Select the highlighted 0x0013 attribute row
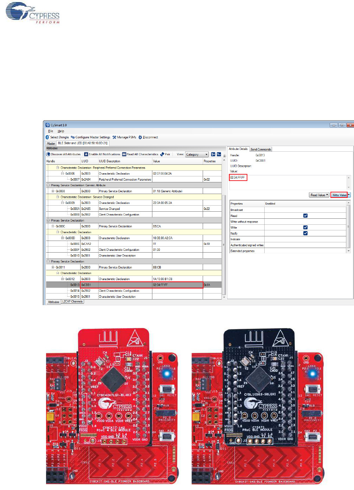Image resolution: width=354 pixels, height=490 pixels. [x=134, y=285]
